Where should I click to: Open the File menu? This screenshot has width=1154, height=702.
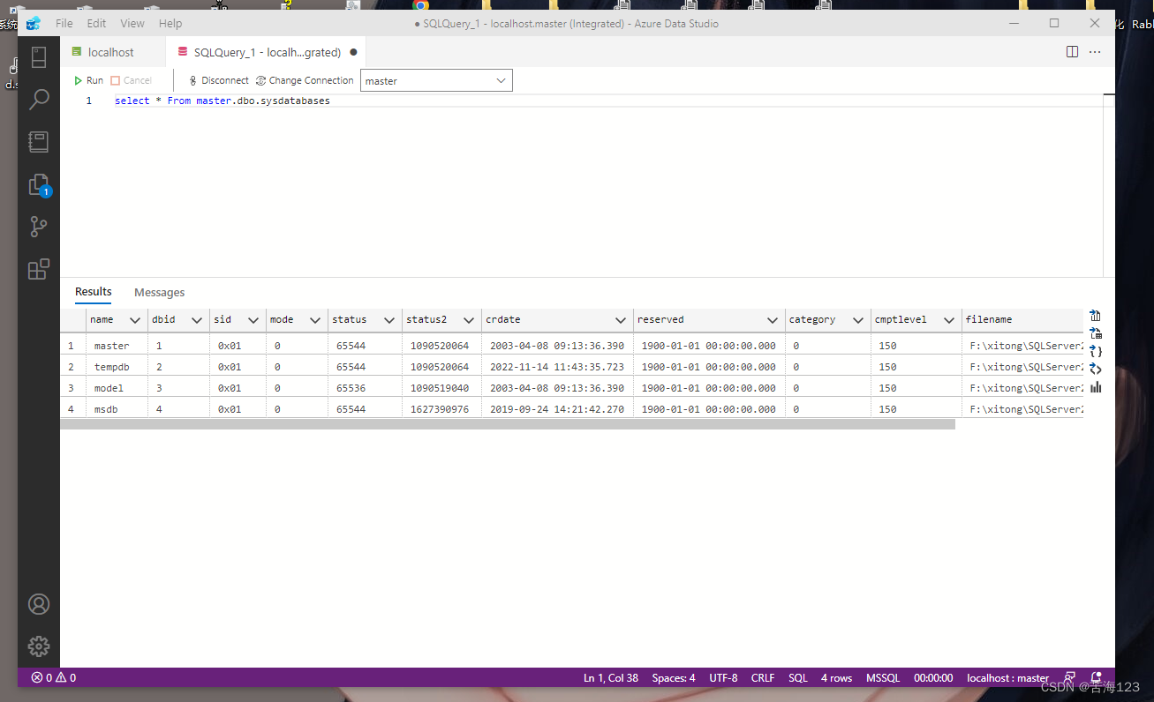[x=64, y=24]
